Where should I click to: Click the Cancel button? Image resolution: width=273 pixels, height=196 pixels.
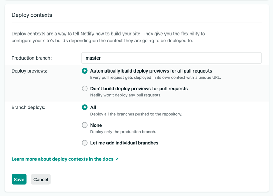click(x=41, y=179)
